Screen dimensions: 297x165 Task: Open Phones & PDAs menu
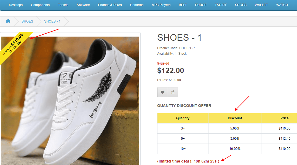point(110,5)
